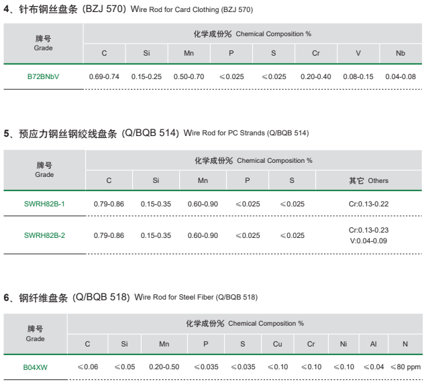Viewport: 426px width, 382px height.
Task: Click the ≤80 ppm nitrogen value
Action: click(x=405, y=367)
